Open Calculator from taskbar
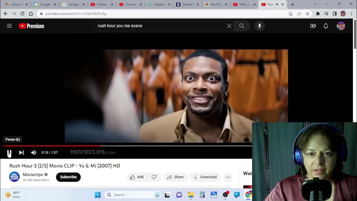 click(x=202, y=195)
